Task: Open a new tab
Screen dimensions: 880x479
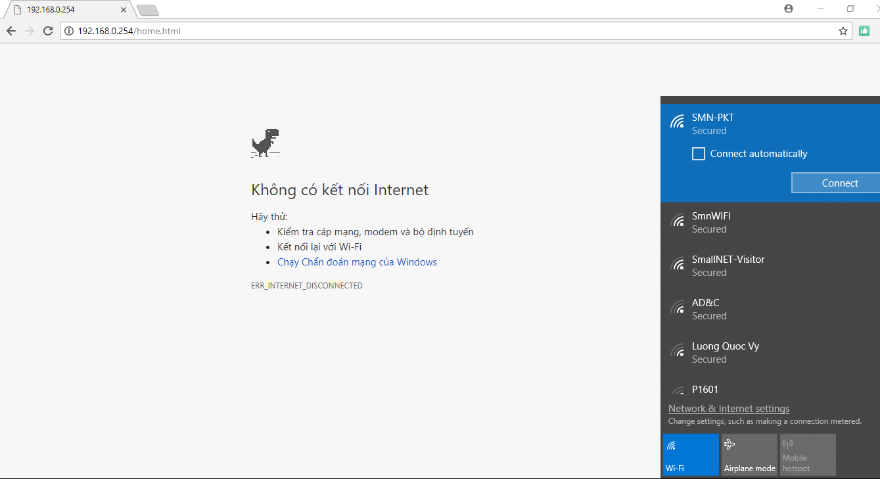Action: tap(148, 10)
